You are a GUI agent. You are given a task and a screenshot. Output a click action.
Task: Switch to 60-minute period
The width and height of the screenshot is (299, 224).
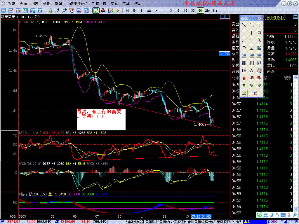[x=200, y=10]
